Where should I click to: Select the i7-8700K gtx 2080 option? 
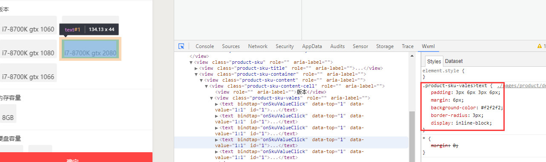(90, 49)
